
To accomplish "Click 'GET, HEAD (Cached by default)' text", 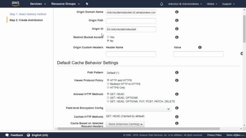I will coord(125,116).
